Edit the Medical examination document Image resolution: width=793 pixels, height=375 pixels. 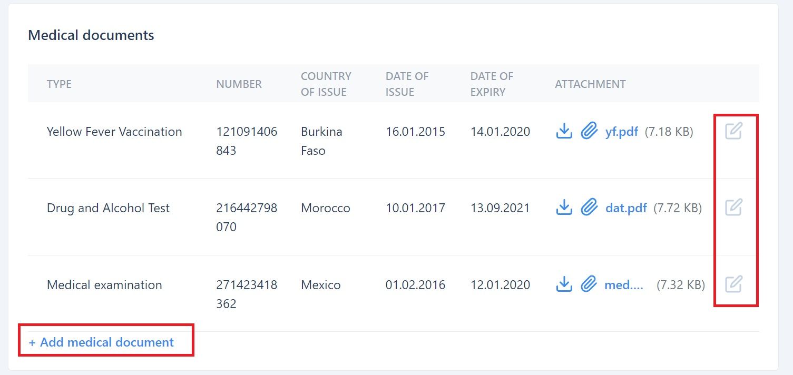(x=733, y=284)
